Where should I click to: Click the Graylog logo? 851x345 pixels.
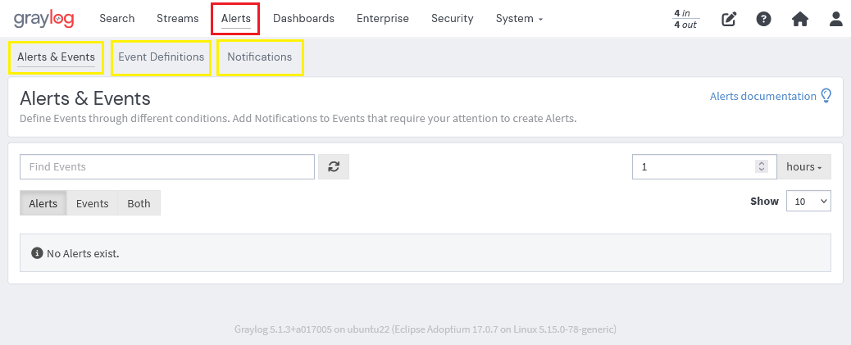click(43, 19)
